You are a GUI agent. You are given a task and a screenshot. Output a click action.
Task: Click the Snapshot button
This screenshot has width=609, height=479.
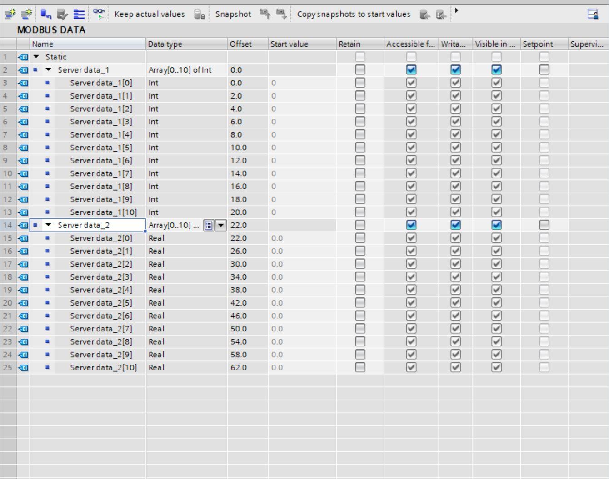[x=233, y=14]
